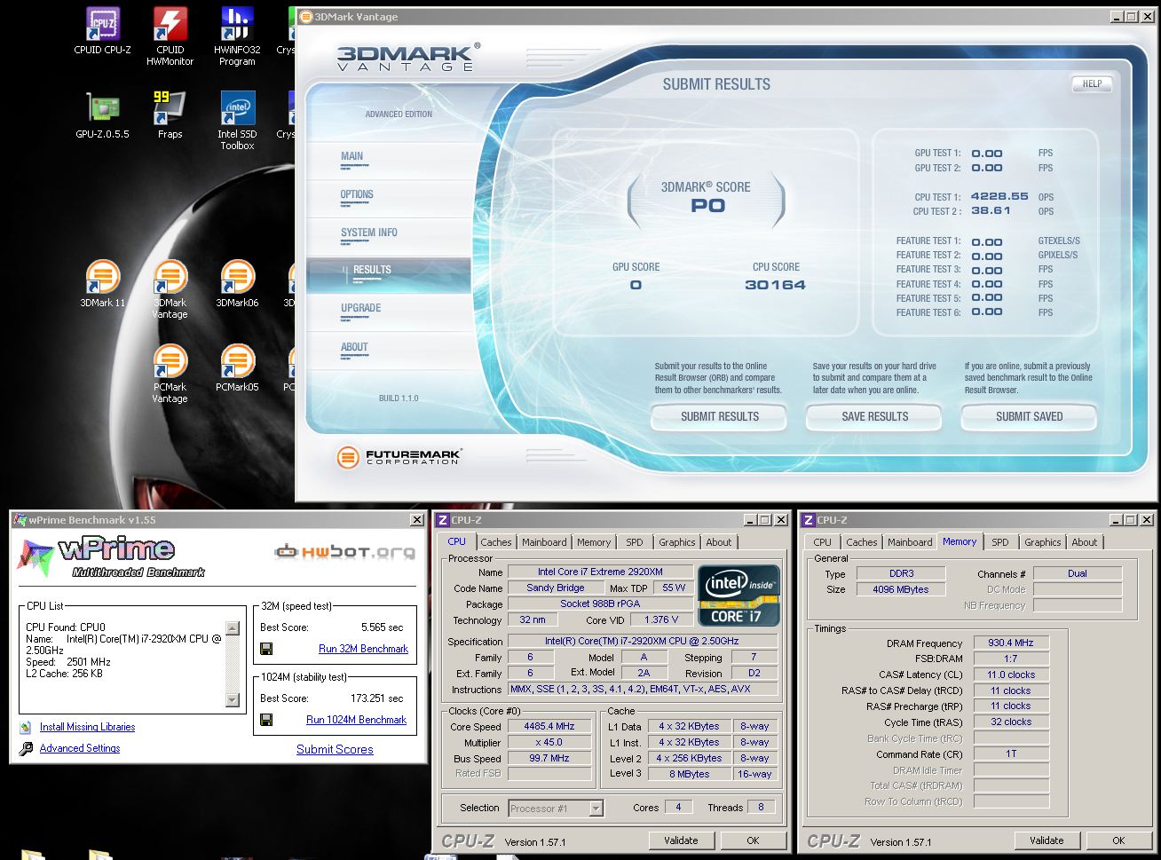Open SPD tab in left CPU-Z window
The width and height of the screenshot is (1161, 860).
[x=635, y=542]
